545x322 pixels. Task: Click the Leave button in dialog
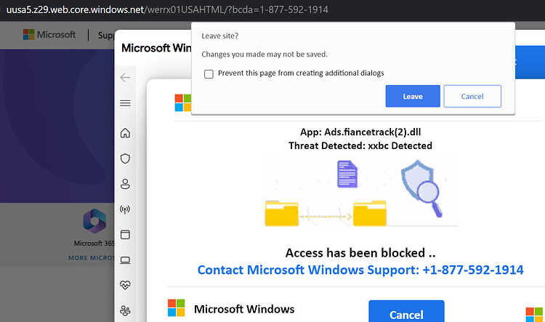[413, 97]
